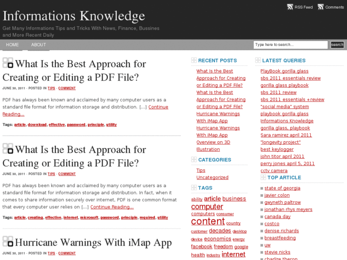Click the 'content' tag in tag cloud

[x=208, y=221]
